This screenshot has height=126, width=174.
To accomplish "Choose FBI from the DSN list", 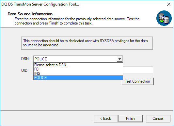I will (78, 69).
